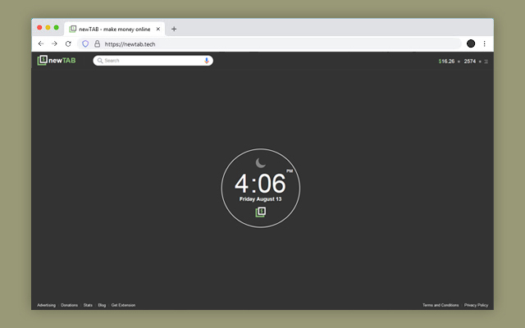525x328 pixels.
Task: Click the $16.26 balance
Action: click(446, 61)
